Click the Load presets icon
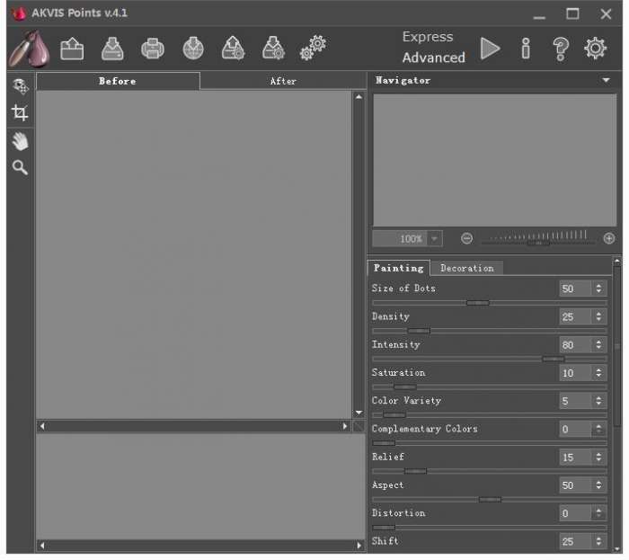629x560 pixels. (x=233, y=49)
